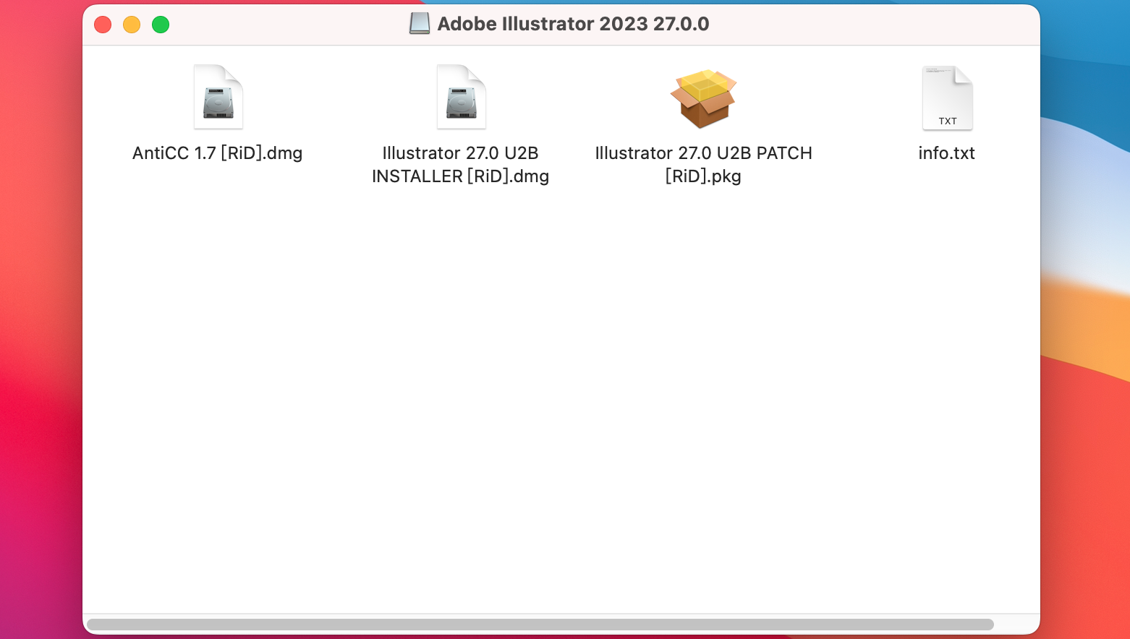Click the yellow minimize button
The width and height of the screenshot is (1130, 639).
point(131,24)
